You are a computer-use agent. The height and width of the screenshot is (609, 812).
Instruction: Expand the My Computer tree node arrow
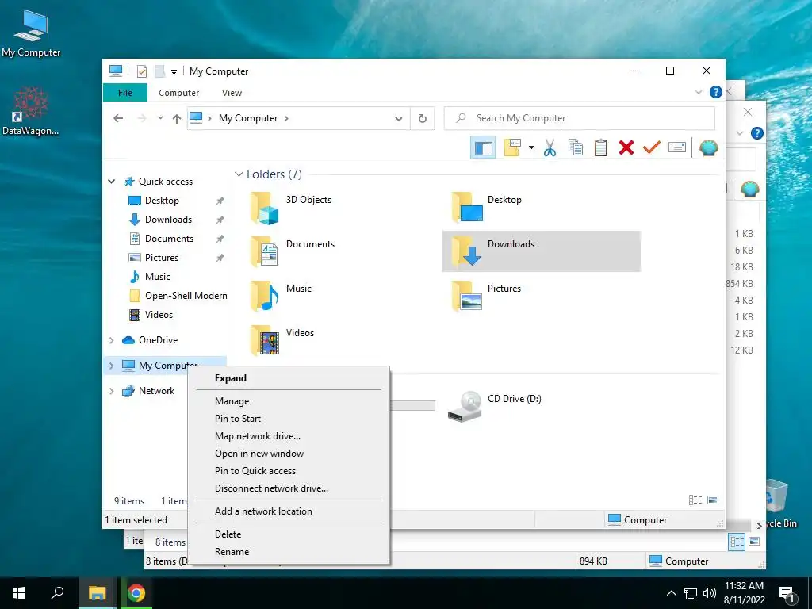point(111,366)
